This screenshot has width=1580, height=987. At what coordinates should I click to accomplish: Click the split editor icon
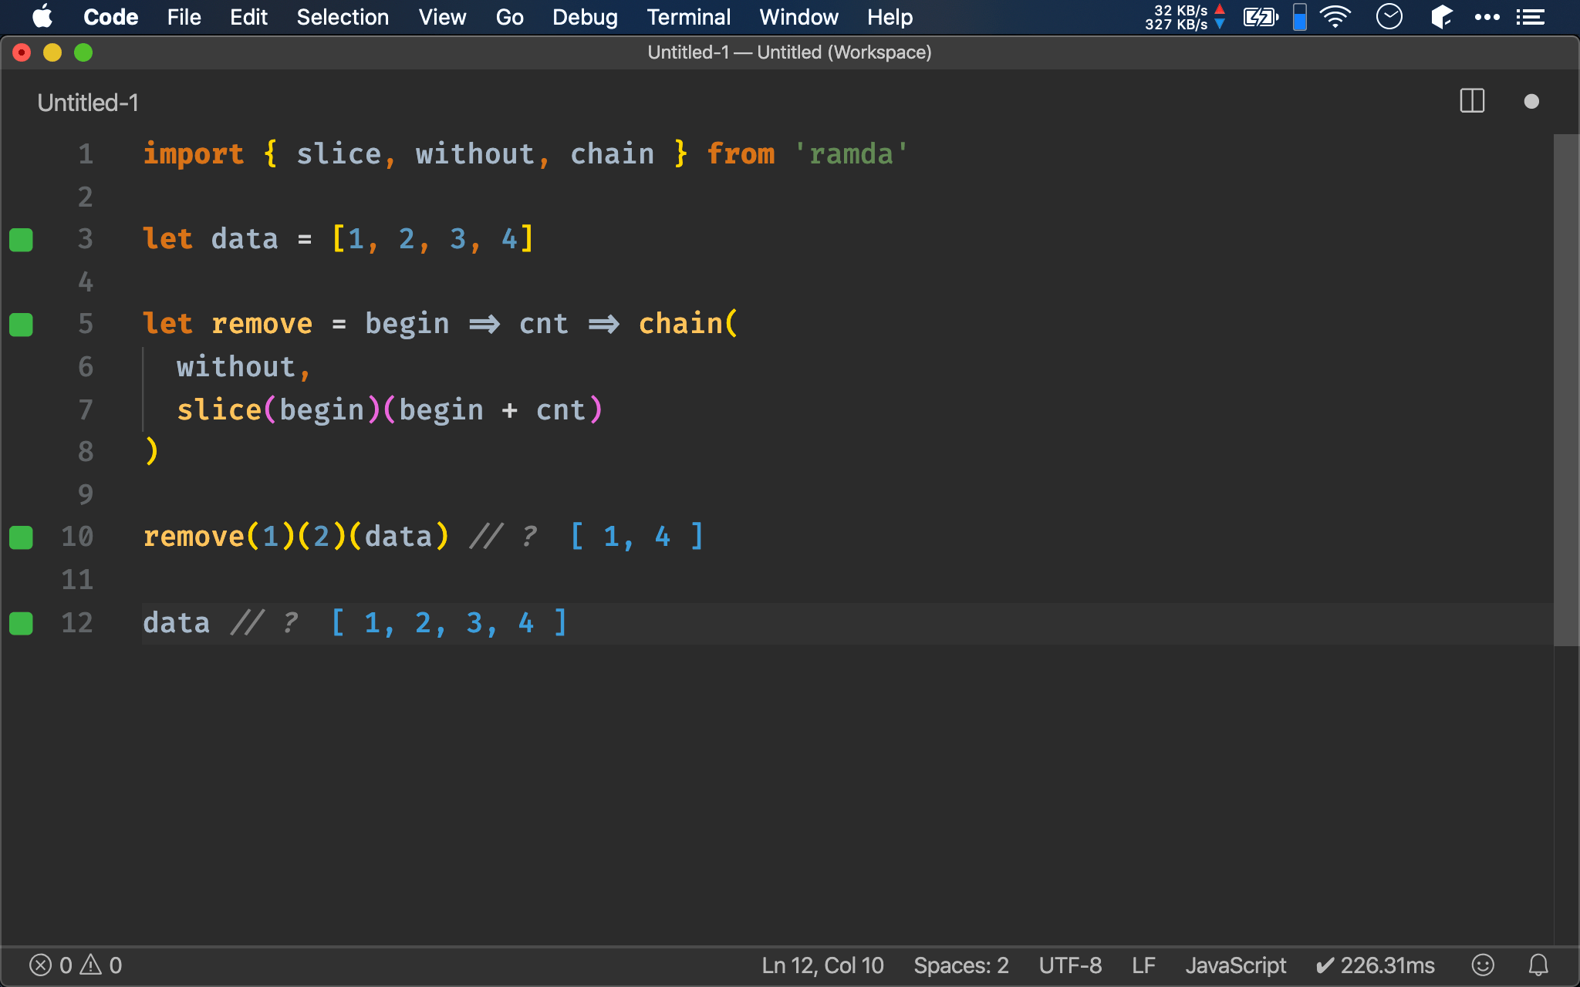click(x=1472, y=101)
